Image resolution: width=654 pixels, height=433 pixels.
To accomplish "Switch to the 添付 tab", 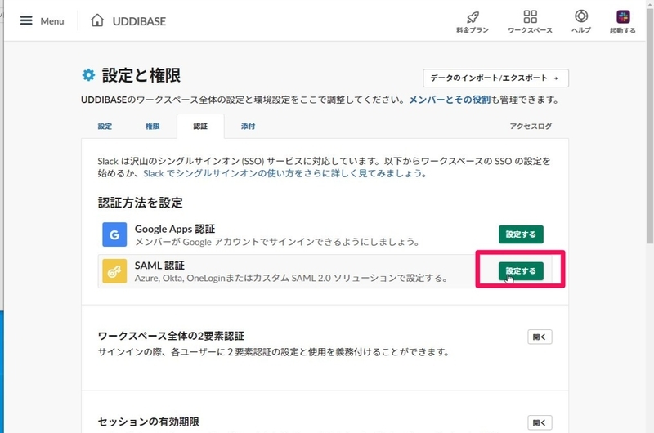I will 248,127.
